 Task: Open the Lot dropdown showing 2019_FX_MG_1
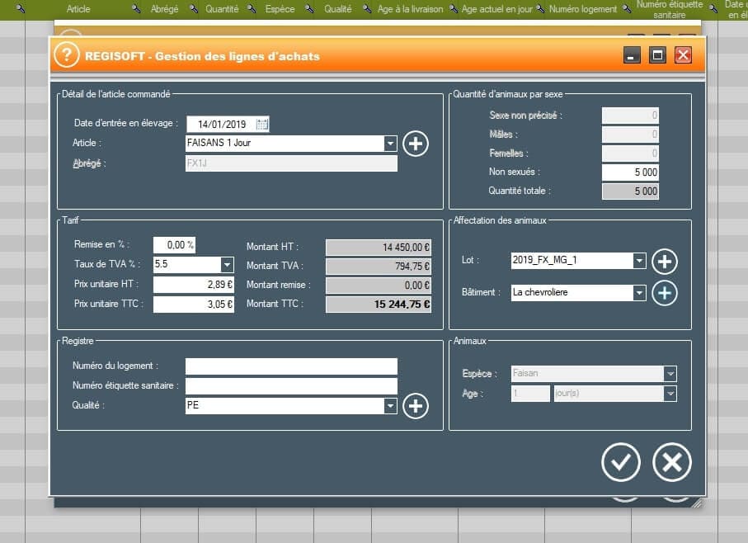[638, 260]
